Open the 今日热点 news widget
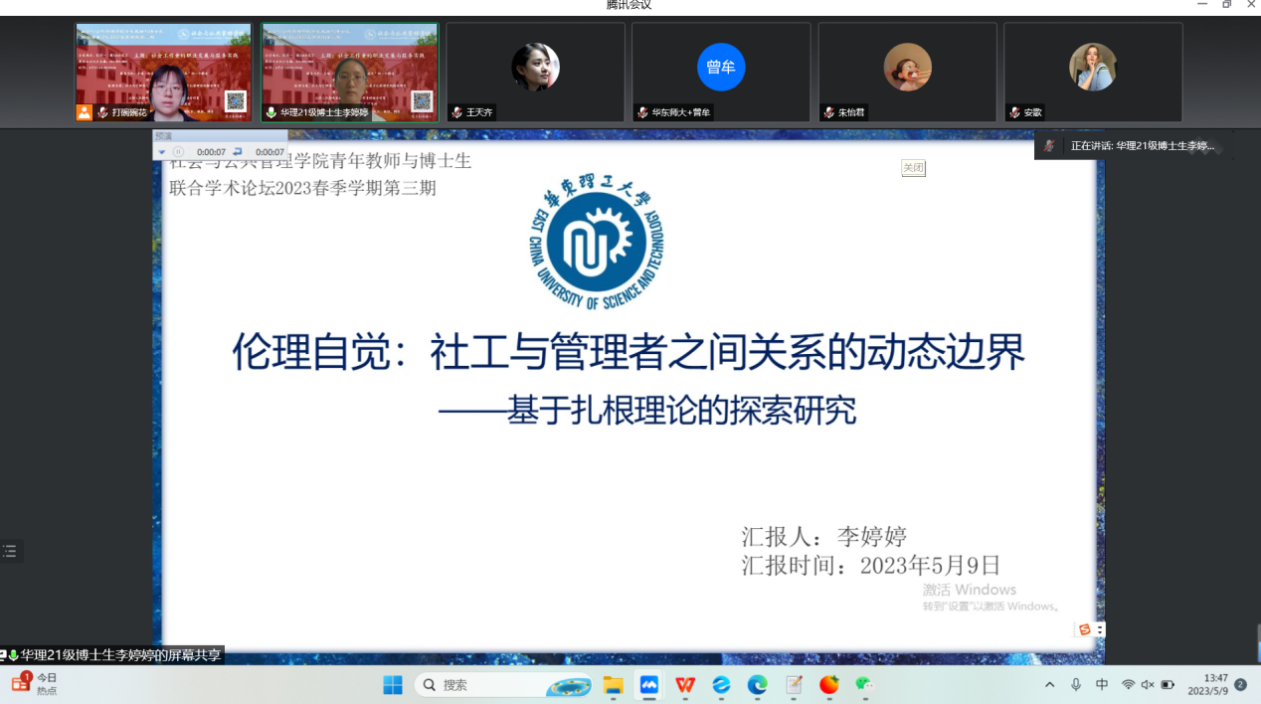1261x704 pixels. click(x=34, y=684)
